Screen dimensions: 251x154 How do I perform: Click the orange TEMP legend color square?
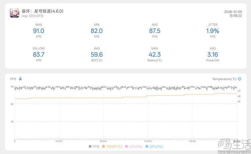[103, 146]
